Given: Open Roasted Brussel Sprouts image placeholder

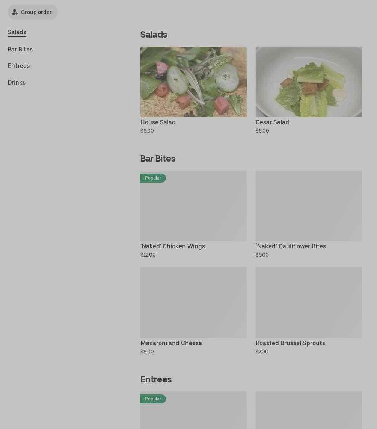Looking at the screenshot, I should [x=309, y=303].
